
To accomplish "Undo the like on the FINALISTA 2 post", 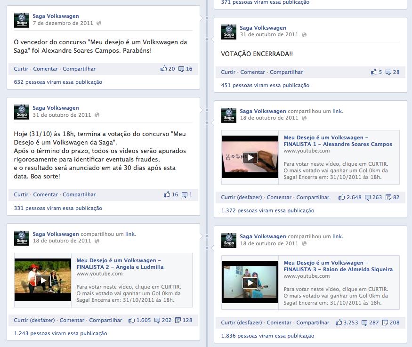I will (34, 320).
